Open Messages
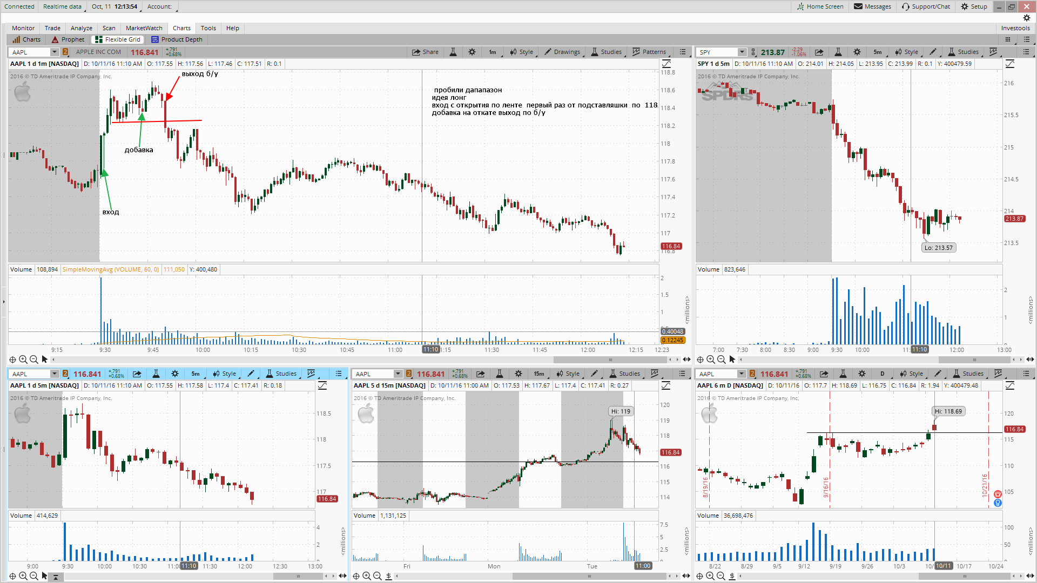Screen dimensions: 1037x583 tap(872, 6)
